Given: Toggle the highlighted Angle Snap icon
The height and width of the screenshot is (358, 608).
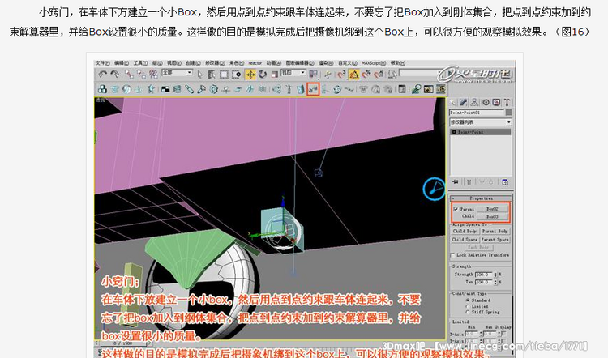Looking at the screenshot, I should click(x=353, y=74).
